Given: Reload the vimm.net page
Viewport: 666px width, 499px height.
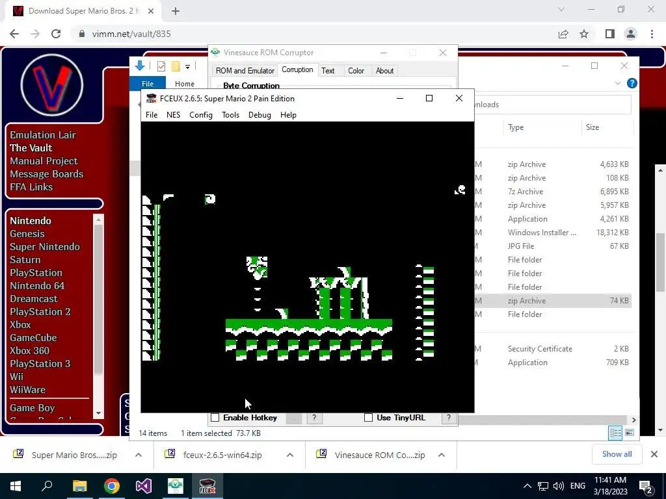Looking at the screenshot, I should point(56,34).
